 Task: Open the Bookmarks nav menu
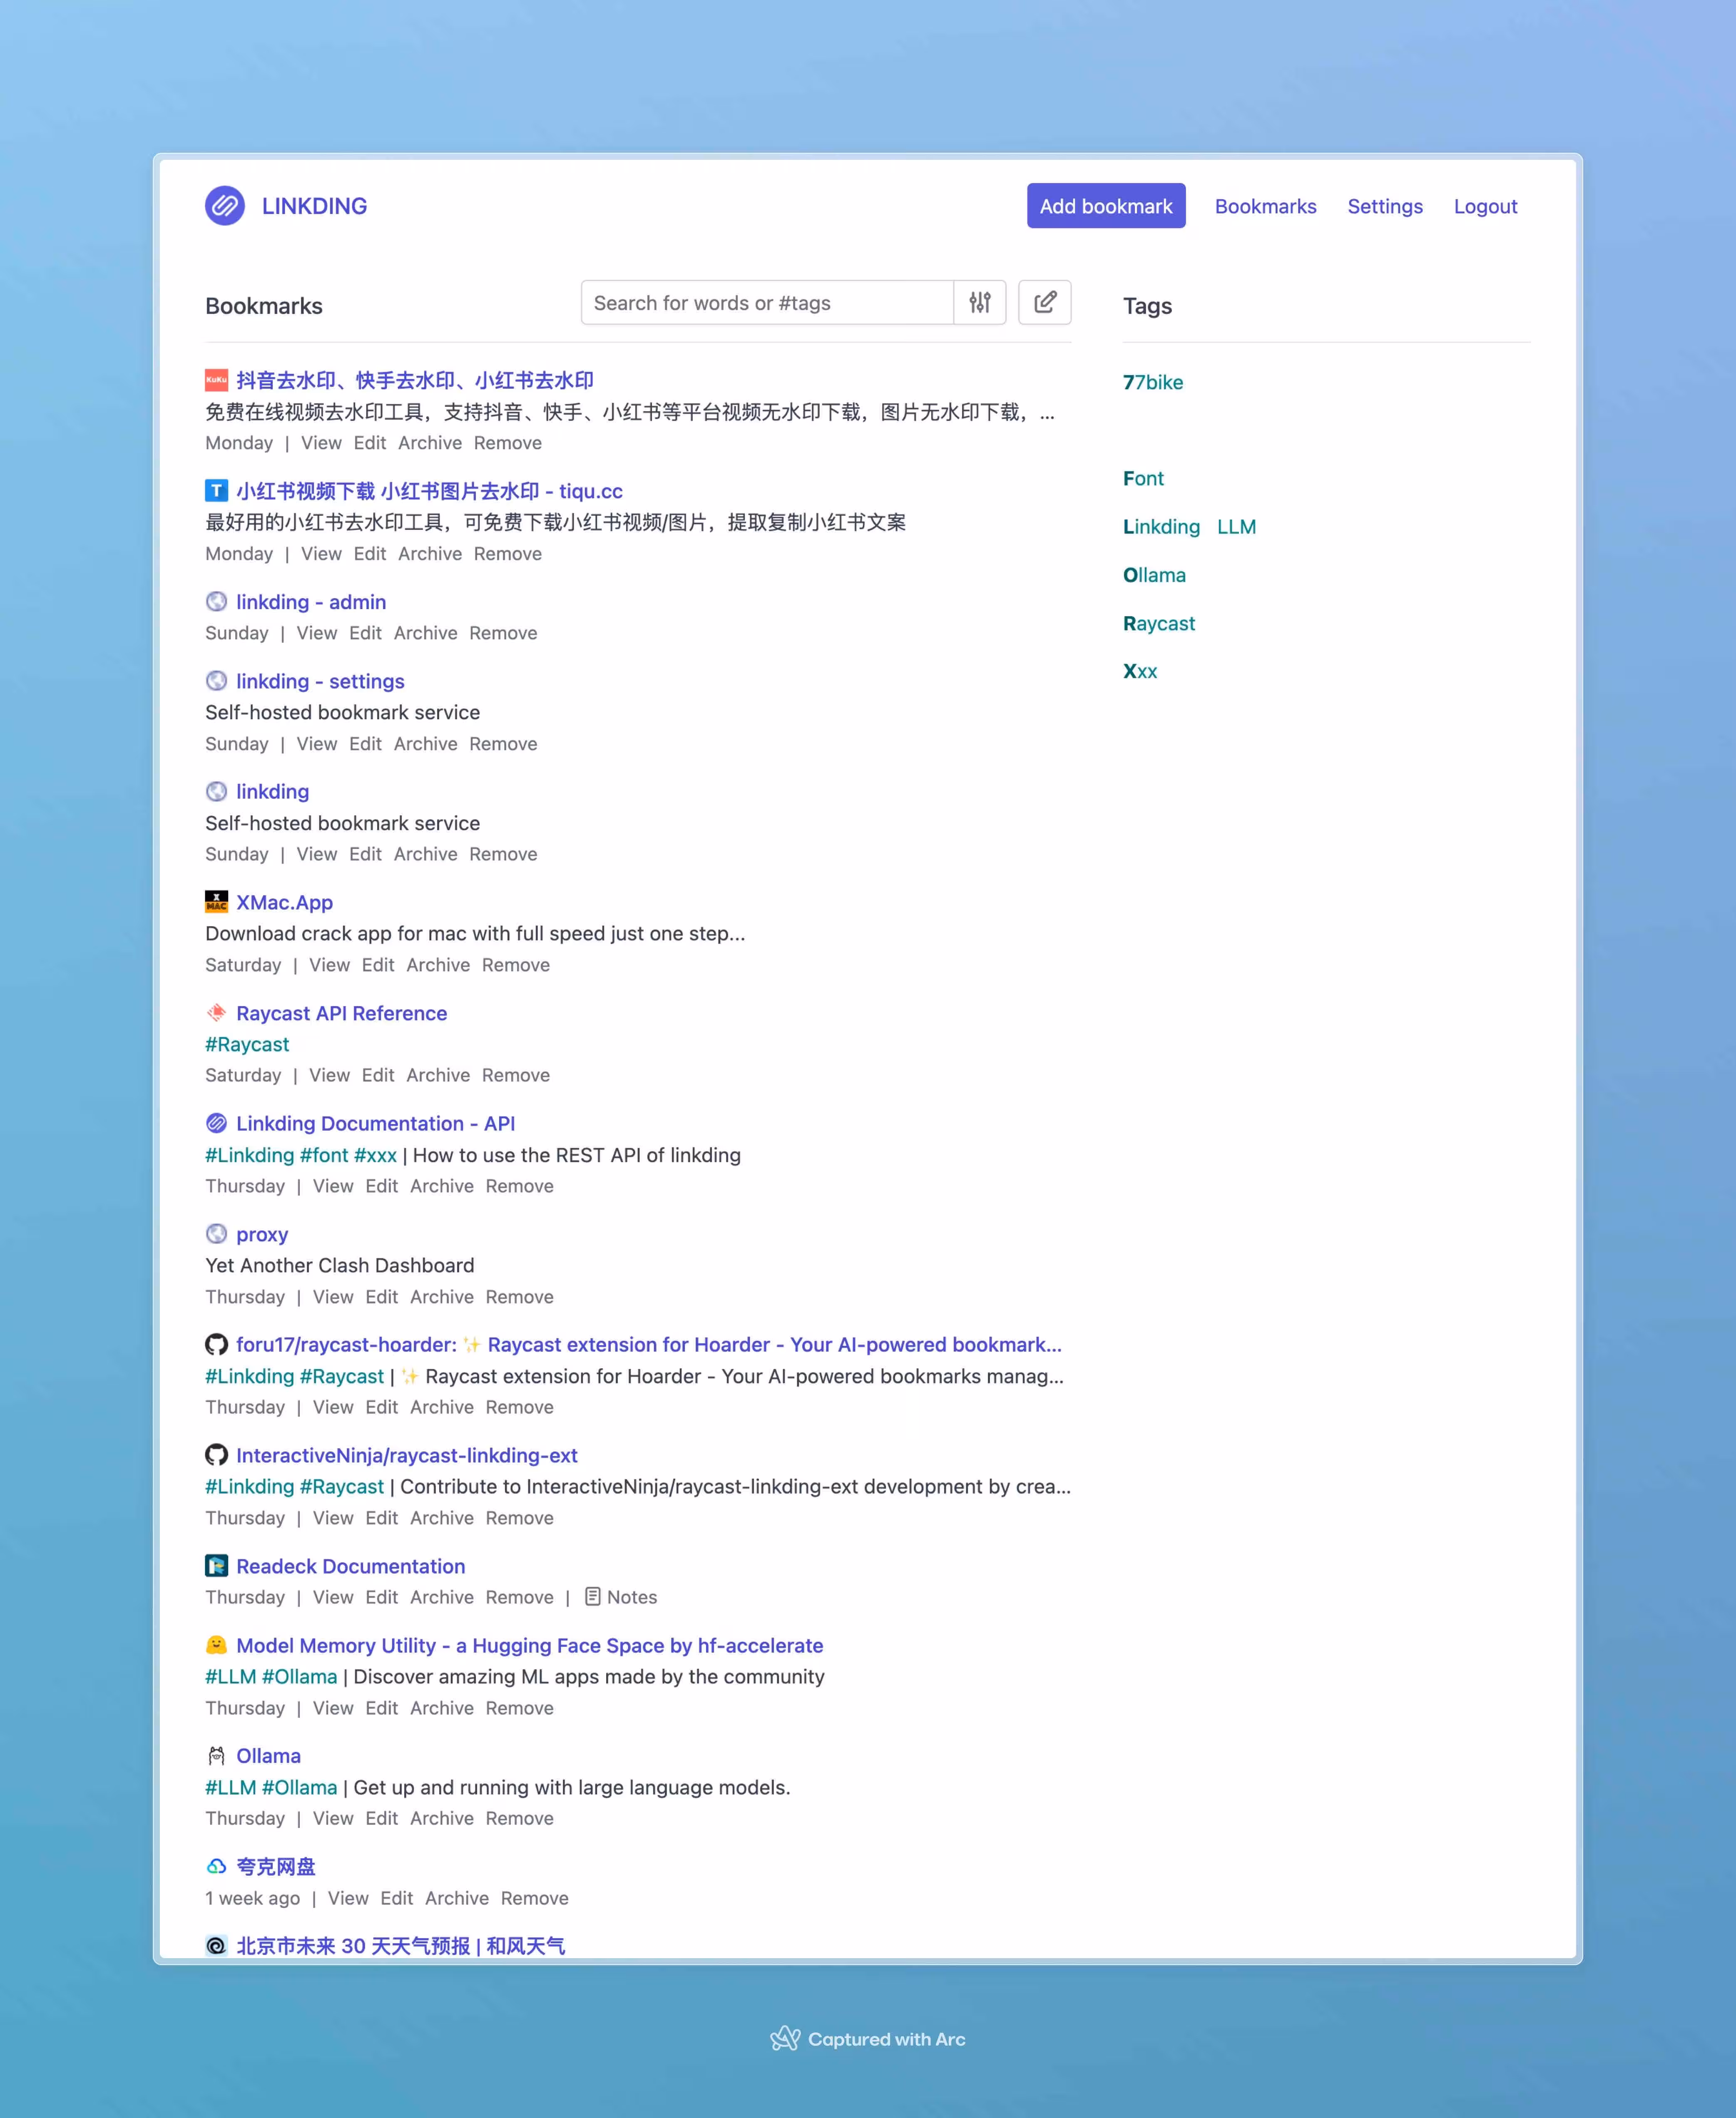pyautogui.click(x=1265, y=206)
